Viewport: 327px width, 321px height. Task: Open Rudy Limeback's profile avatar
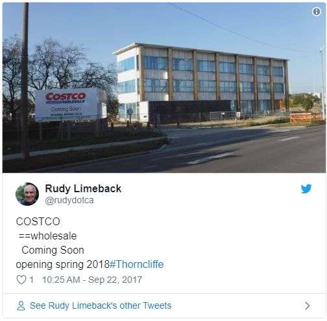tap(27, 194)
